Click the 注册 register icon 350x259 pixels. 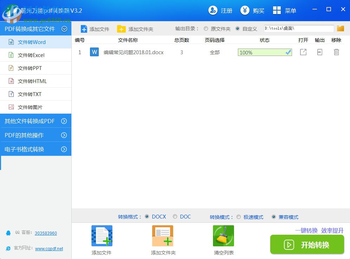[x=221, y=11]
